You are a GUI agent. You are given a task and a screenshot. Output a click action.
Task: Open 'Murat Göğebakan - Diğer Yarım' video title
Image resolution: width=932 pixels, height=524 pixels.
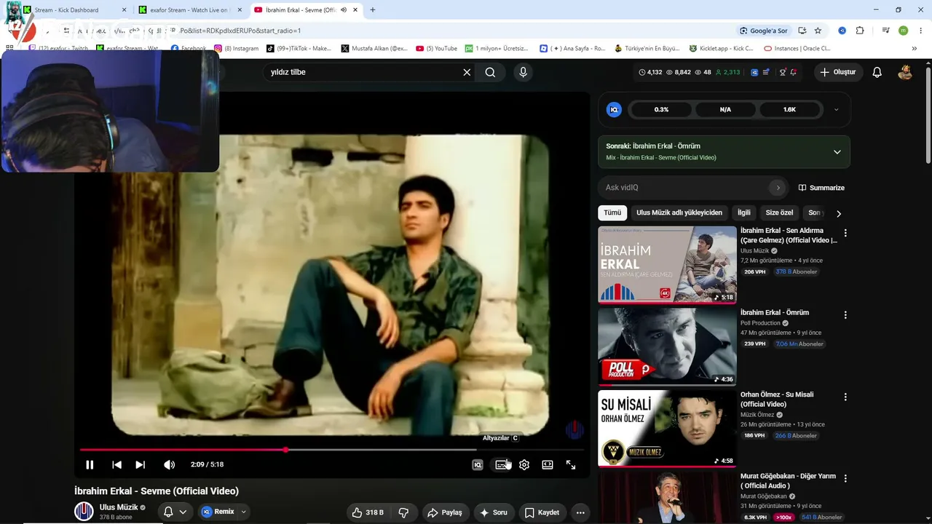[x=788, y=481]
